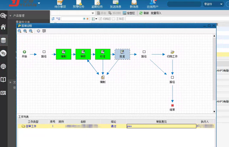Click the 结论 column header
The image size is (229, 147).
pyautogui.click(x=113, y=122)
